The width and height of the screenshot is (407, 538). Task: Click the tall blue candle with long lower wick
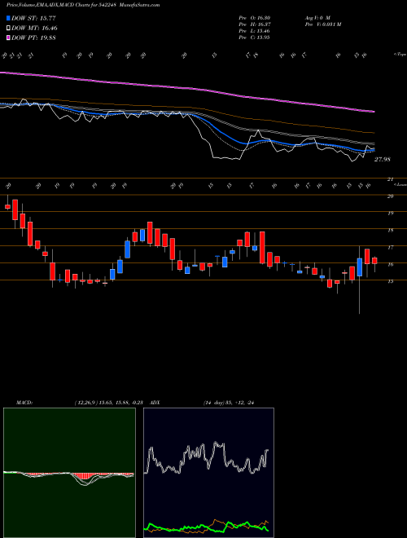coord(359,267)
